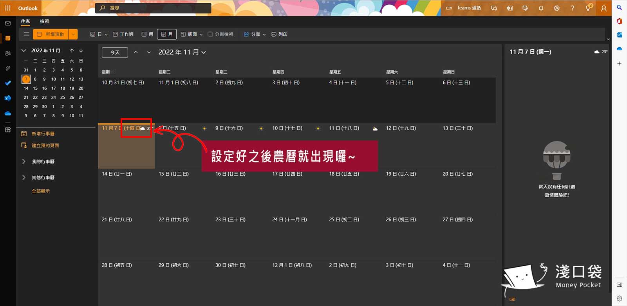Open the app launcher waffle icon
Viewport: 627px width, 306px height.
tap(7, 8)
